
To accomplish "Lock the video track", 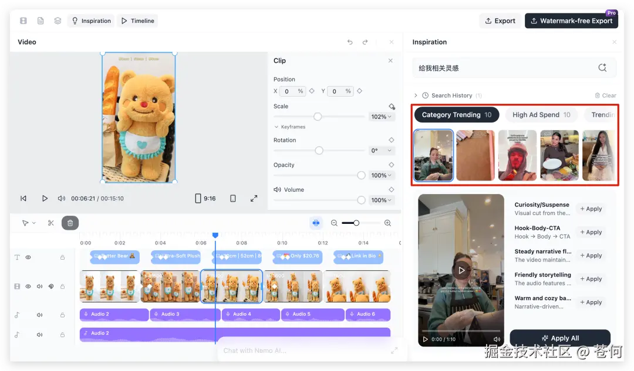I will [62, 286].
